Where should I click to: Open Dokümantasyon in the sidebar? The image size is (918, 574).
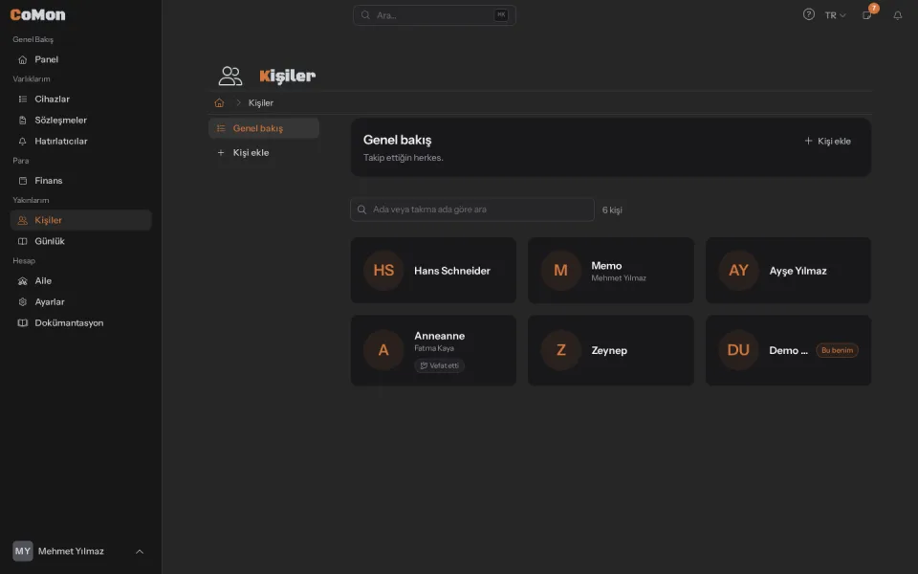tap(80, 323)
